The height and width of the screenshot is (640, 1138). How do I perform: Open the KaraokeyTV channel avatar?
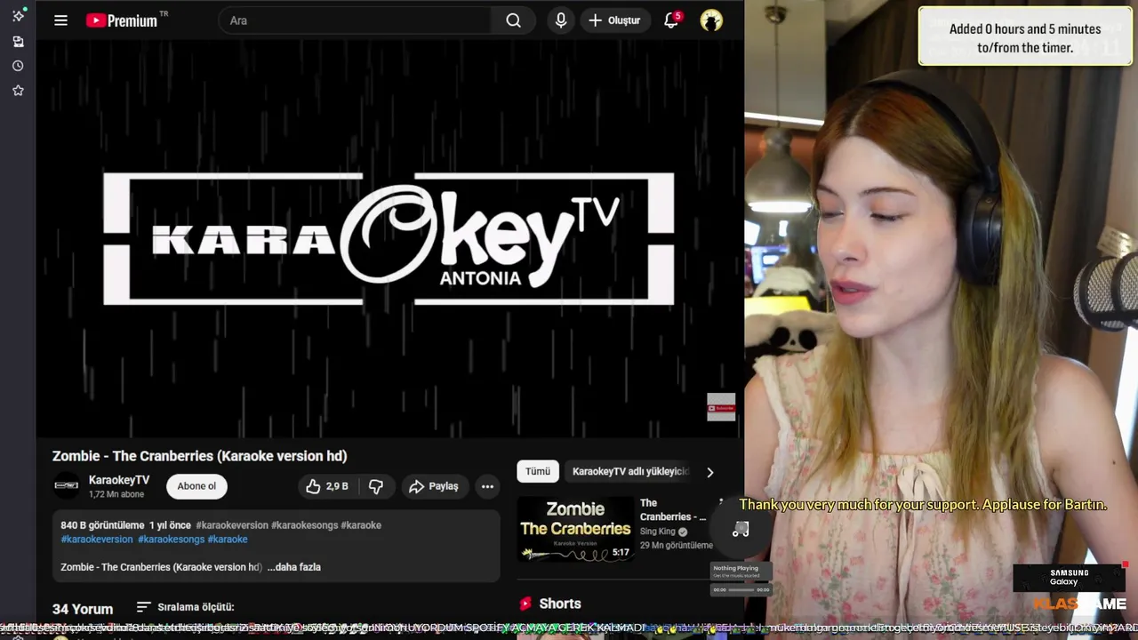click(67, 485)
